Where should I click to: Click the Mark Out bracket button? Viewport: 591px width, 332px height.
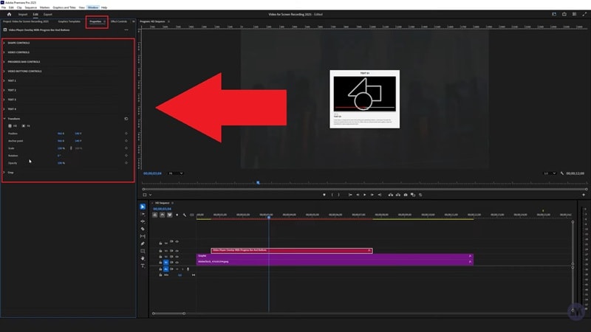(x=338, y=195)
